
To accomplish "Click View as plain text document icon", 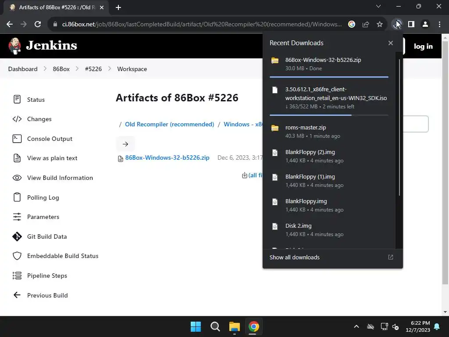I will (x=17, y=158).
